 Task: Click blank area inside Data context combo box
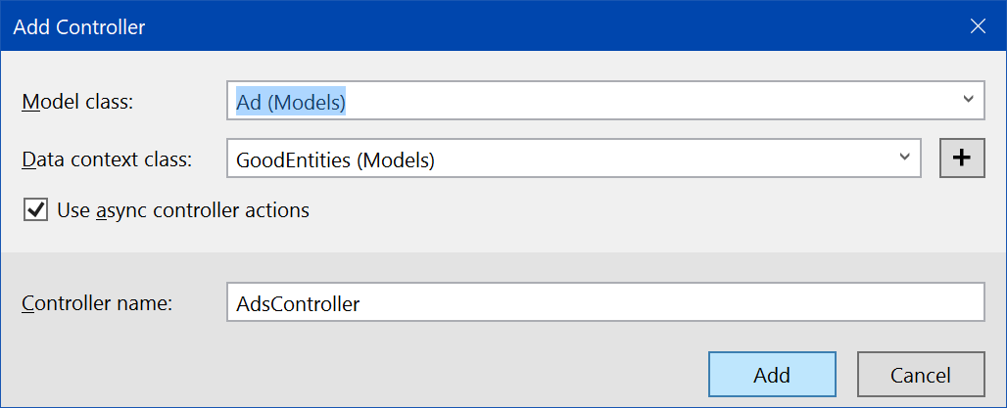click(x=666, y=159)
